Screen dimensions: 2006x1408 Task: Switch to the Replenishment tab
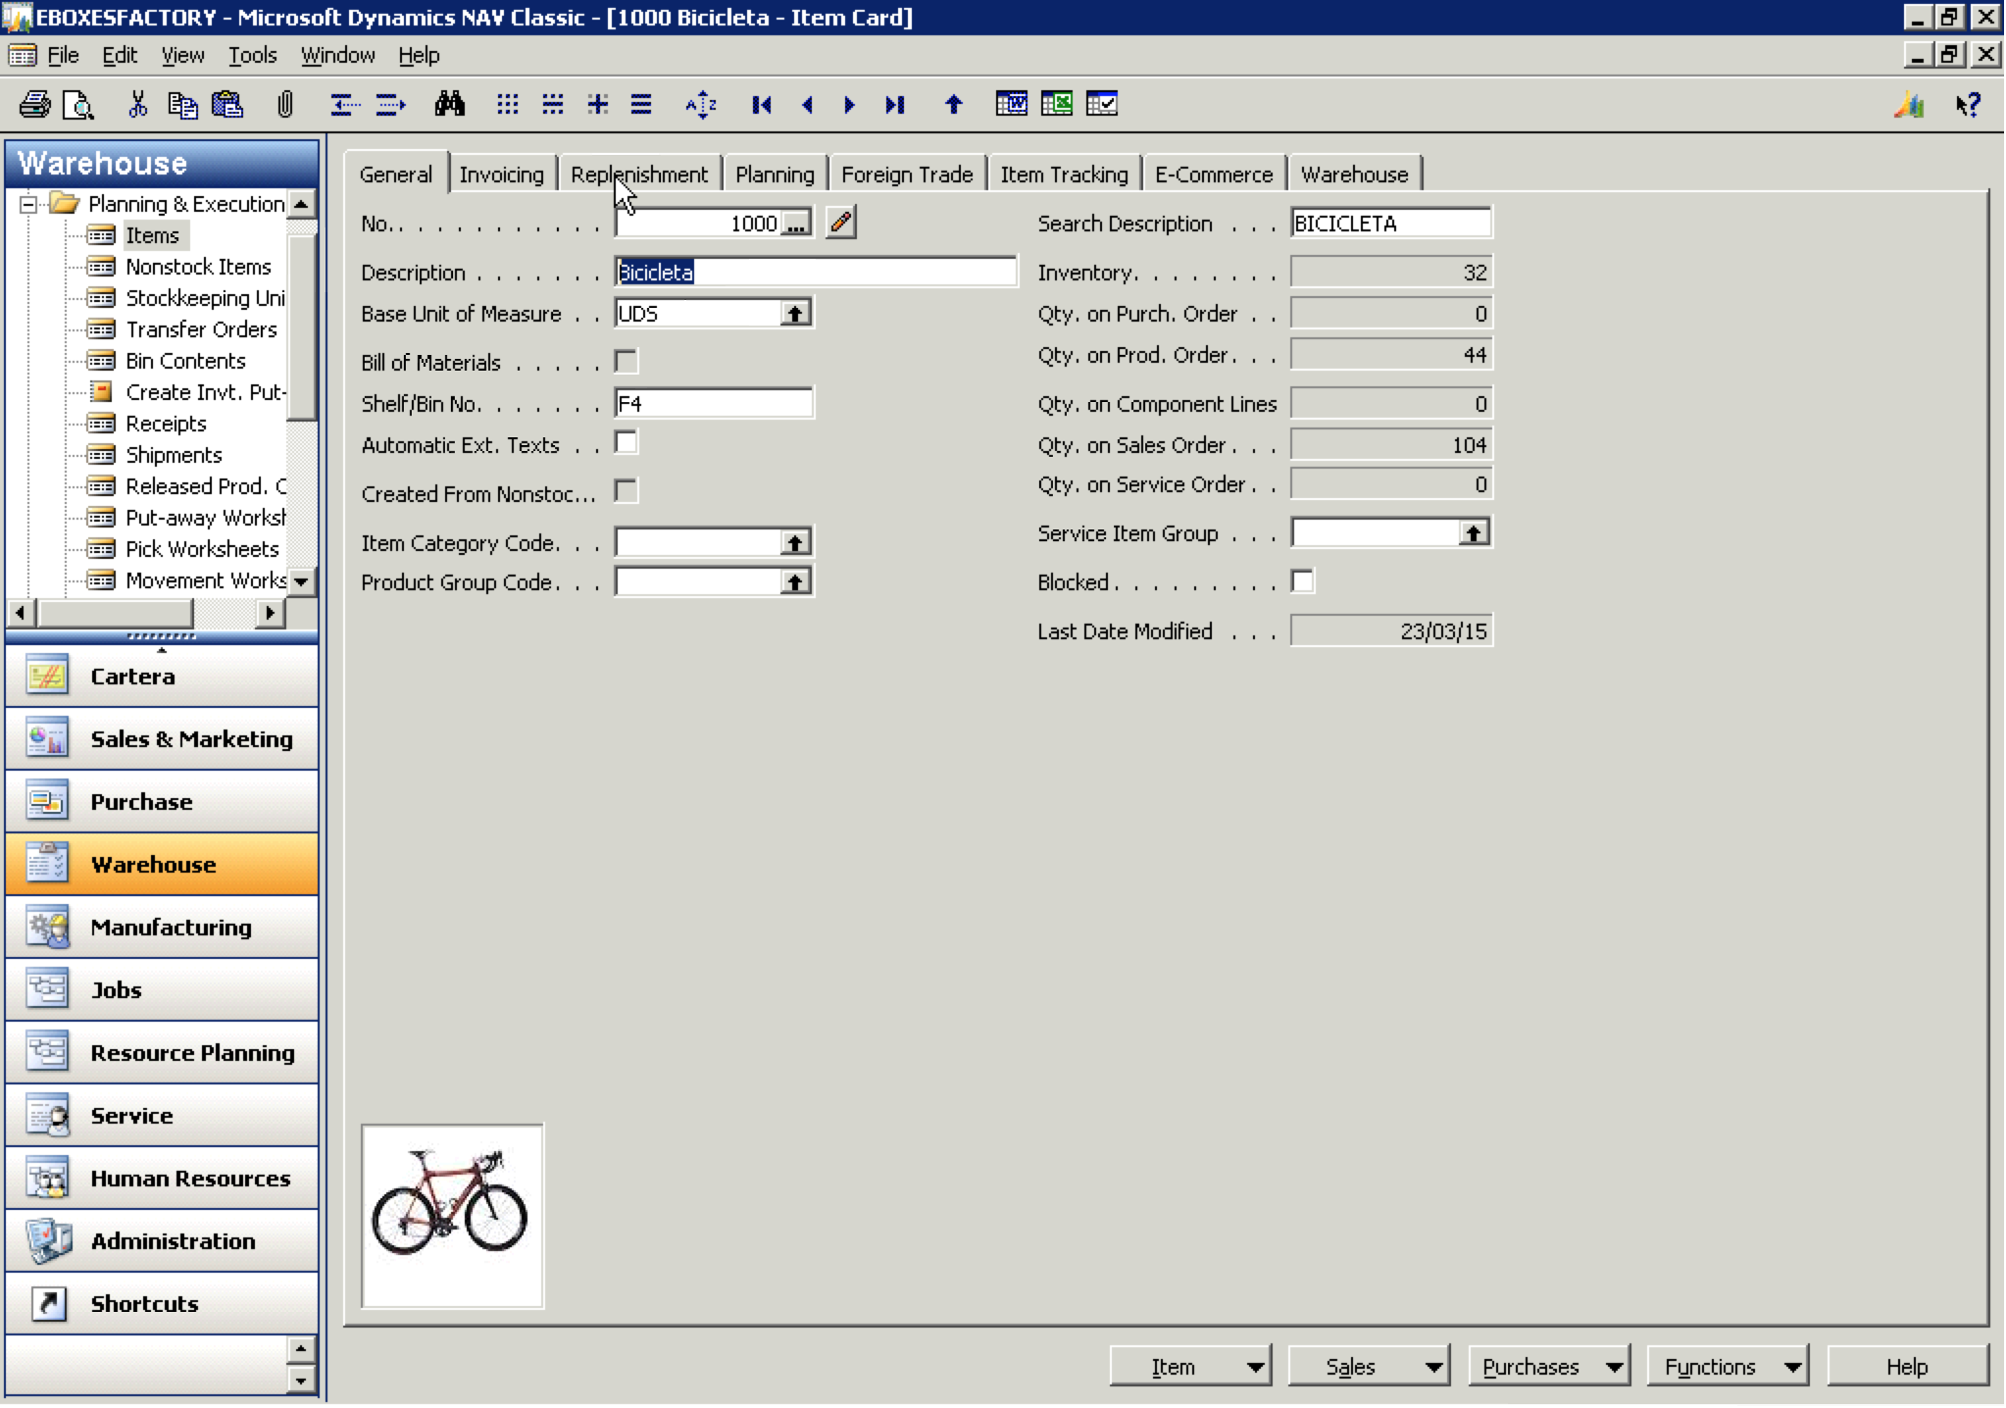[639, 175]
